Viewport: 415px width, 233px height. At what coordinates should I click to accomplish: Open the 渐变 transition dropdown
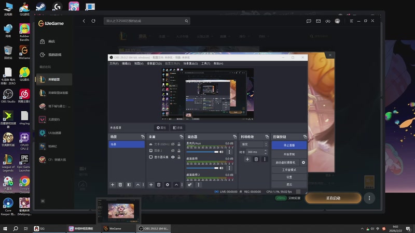pyautogui.click(x=254, y=144)
